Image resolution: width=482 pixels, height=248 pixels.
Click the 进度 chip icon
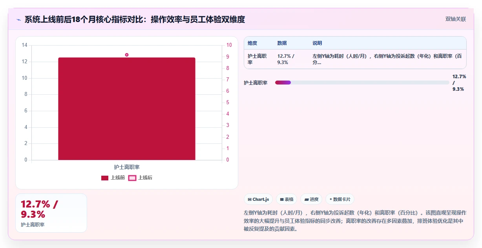coord(307,200)
